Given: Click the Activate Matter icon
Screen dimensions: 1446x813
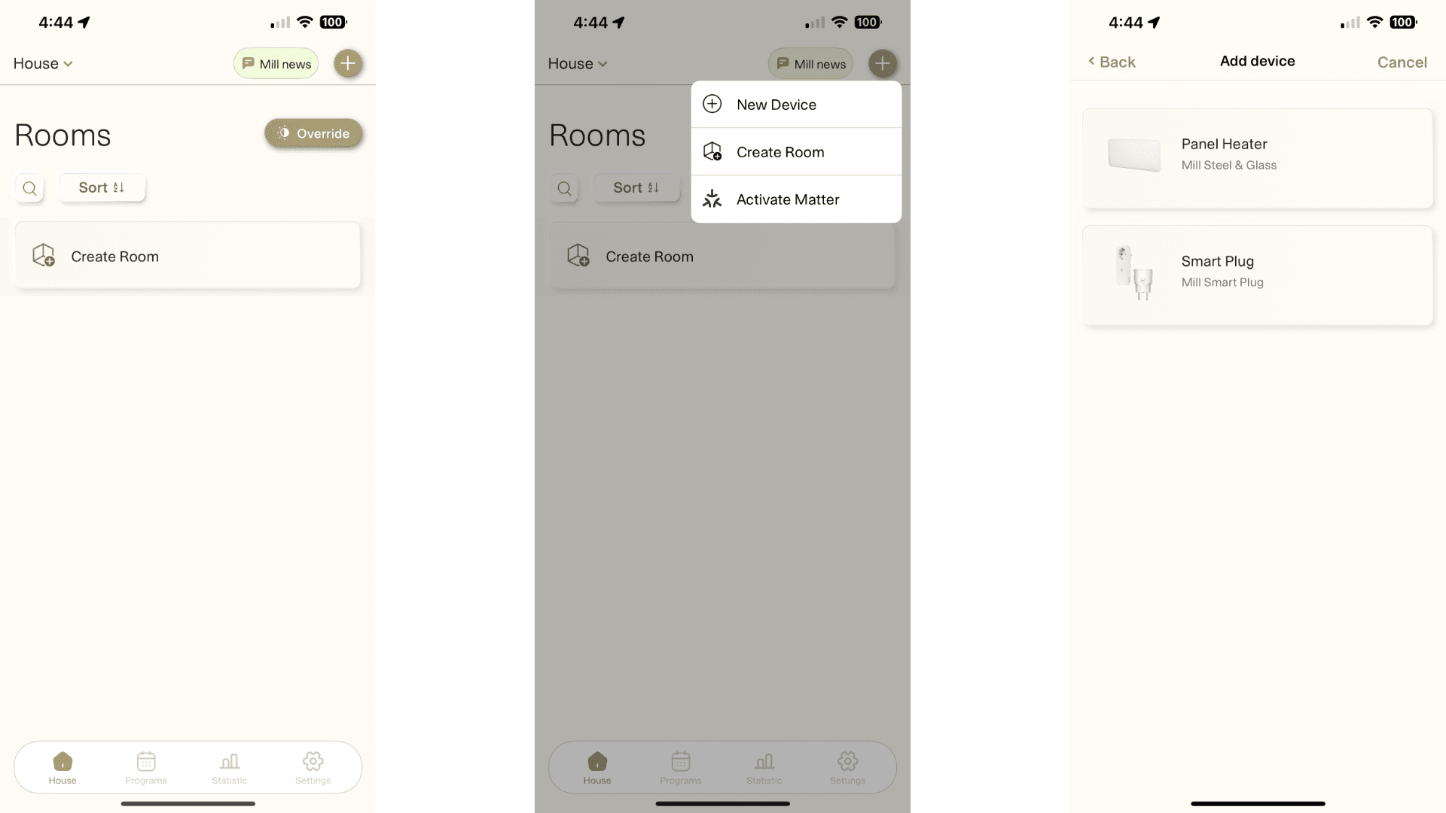Looking at the screenshot, I should pos(712,199).
